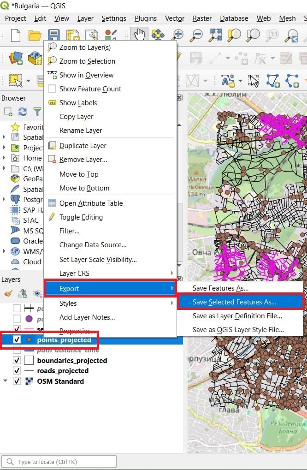The height and width of the screenshot is (470, 307).
Task: Select the roads_projected layer name
Action: point(63,371)
